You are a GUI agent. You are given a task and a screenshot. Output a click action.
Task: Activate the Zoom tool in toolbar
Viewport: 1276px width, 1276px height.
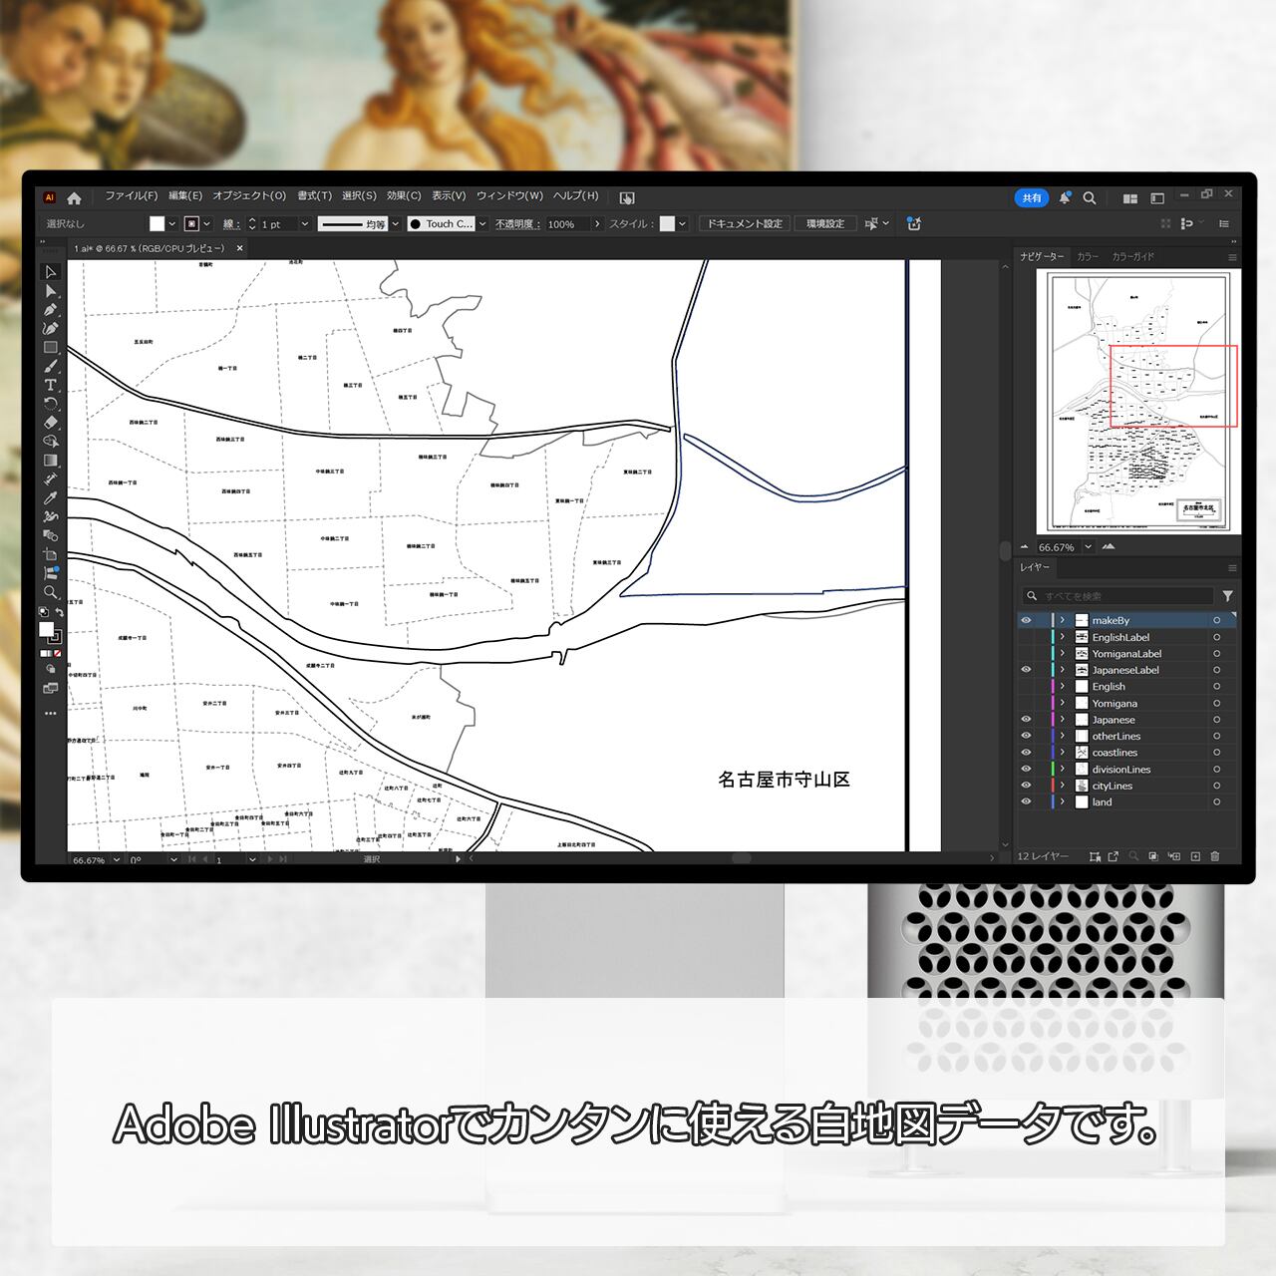click(x=50, y=592)
